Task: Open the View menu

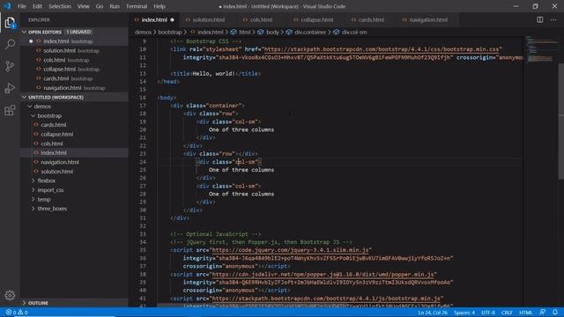Action: click(x=84, y=6)
